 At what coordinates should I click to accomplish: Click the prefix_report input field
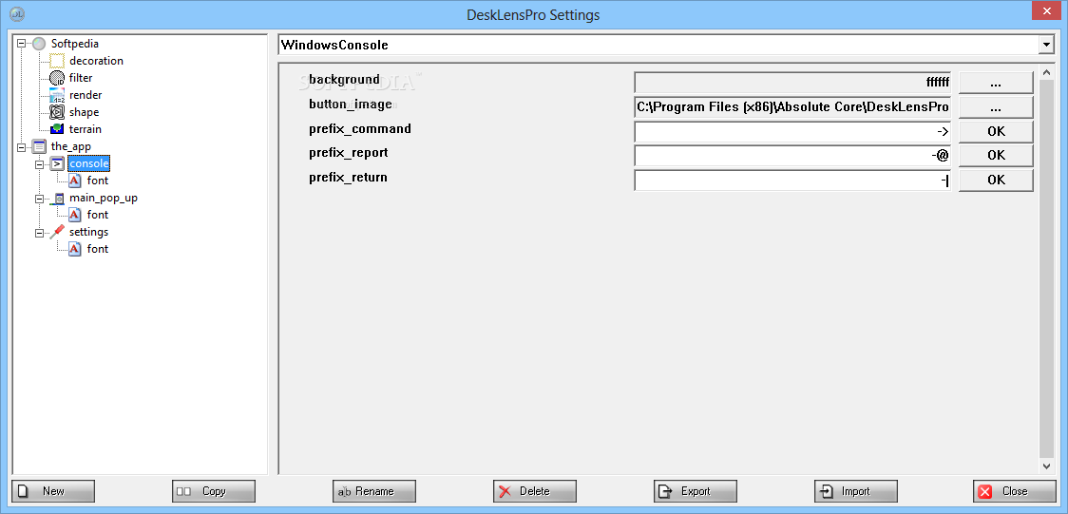coord(792,156)
